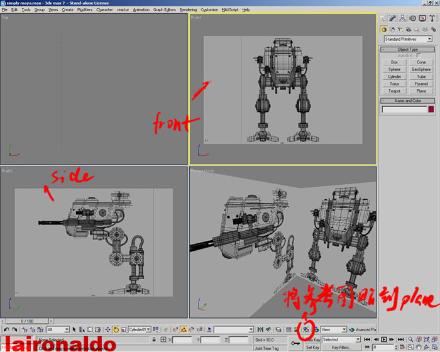Screen dimensions: 440x352
Task: Click the Teapot primitive button
Action: pyautogui.click(x=394, y=91)
